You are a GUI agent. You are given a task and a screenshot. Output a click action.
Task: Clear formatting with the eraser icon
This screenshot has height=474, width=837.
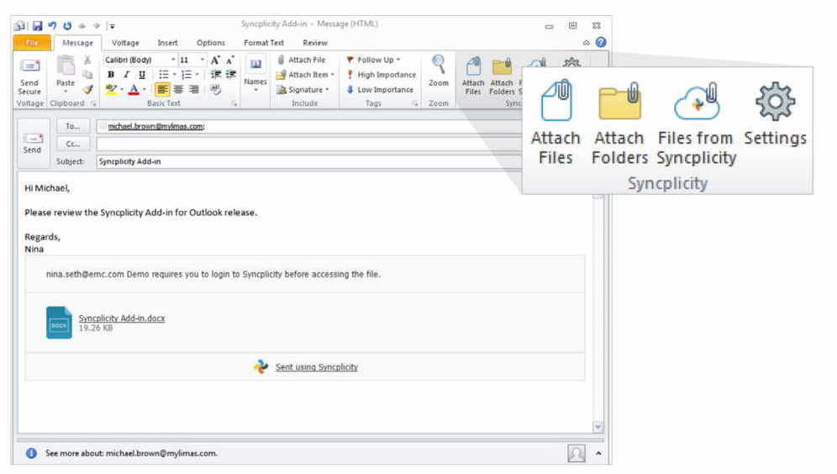216,89
